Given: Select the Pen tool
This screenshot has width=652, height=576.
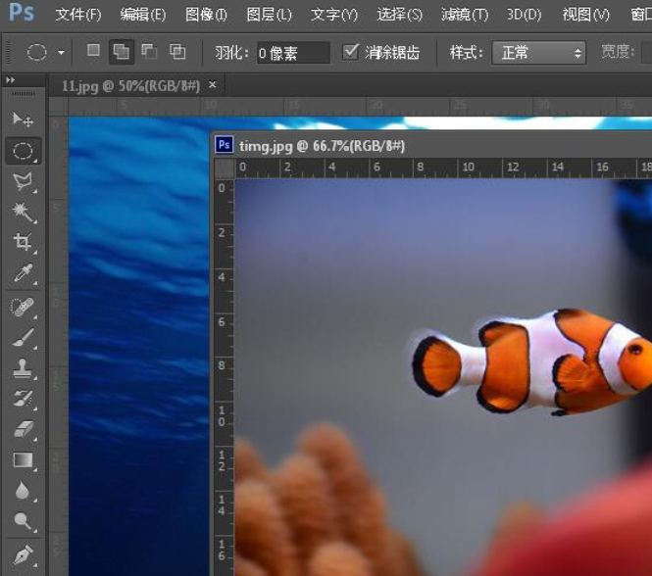Looking at the screenshot, I should pyautogui.click(x=23, y=555).
